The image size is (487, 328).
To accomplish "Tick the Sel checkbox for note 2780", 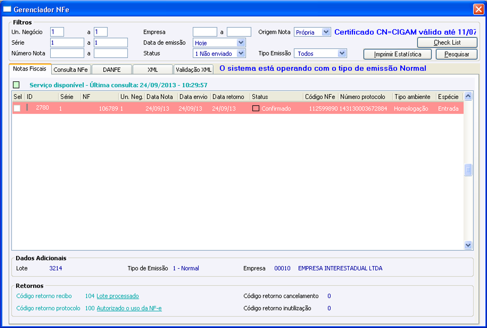I will [x=17, y=108].
